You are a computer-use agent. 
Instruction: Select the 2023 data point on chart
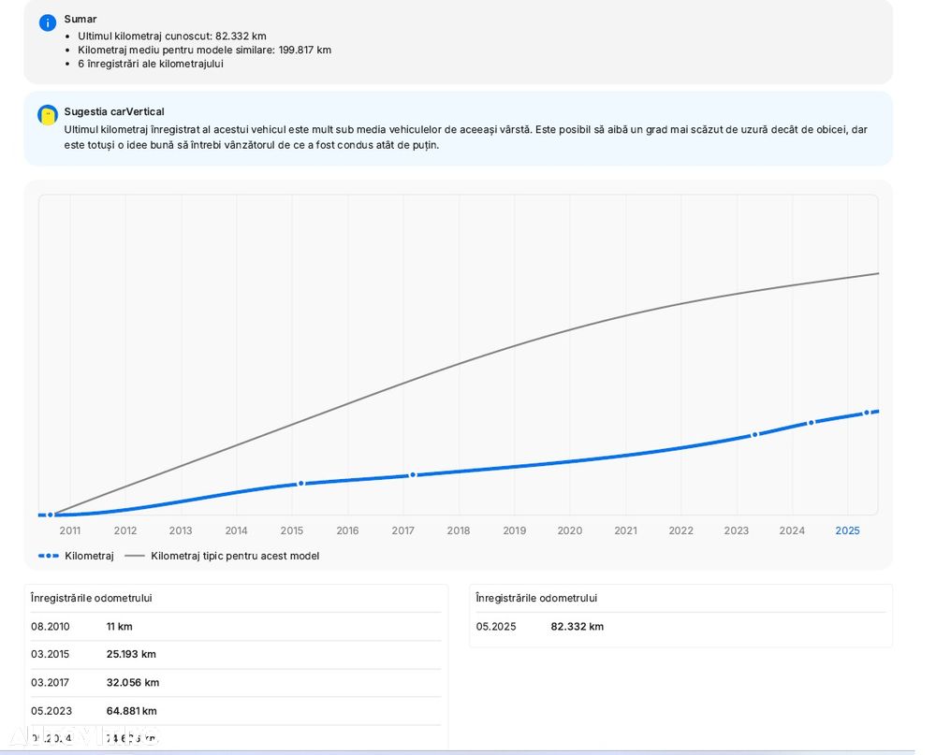click(754, 434)
